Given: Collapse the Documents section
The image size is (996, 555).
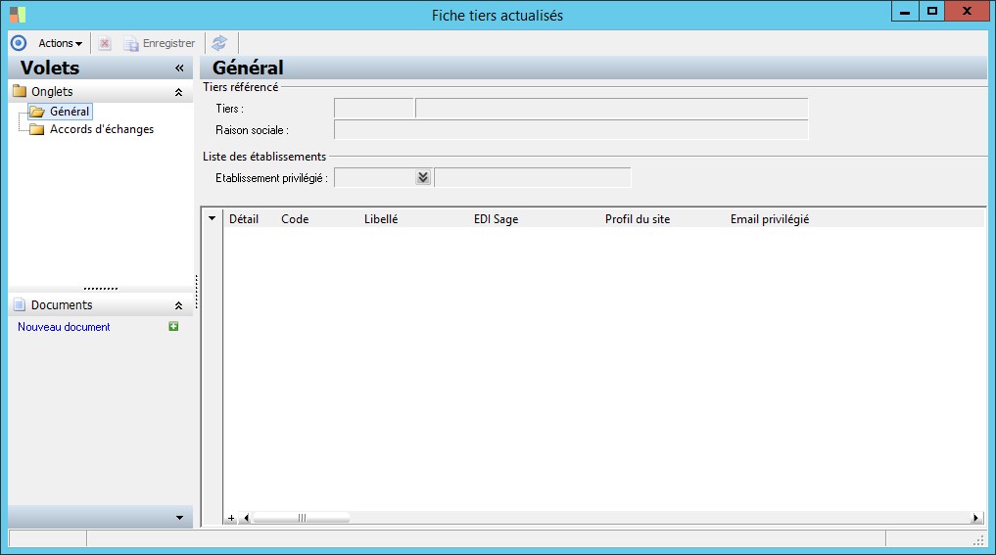Looking at the screenshot, I should pyautogui.click(x=178, y=305).
